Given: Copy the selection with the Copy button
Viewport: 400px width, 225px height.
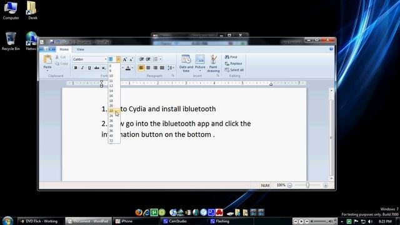Looking at the screenshot, I should pos(61,64).
